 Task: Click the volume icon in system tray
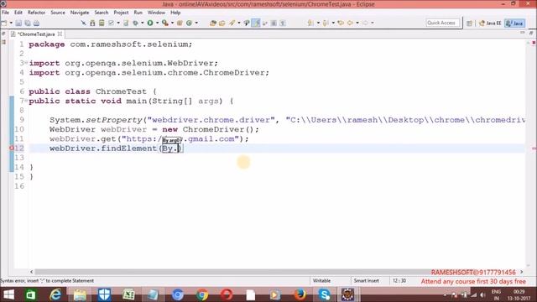(x=482, y=294)
